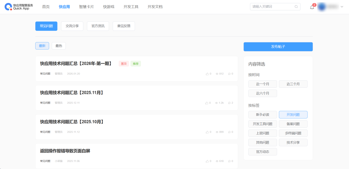Click the comment icon on 返回操作报错 post
Viewport: 349px width, 169px height.
pos(229,161)
